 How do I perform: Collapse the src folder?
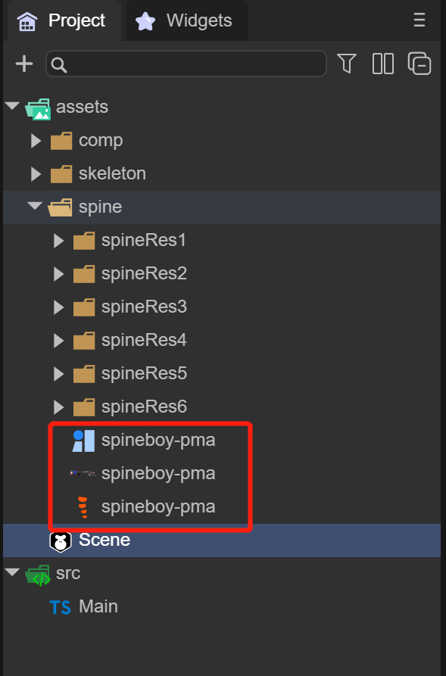(13, 572)
